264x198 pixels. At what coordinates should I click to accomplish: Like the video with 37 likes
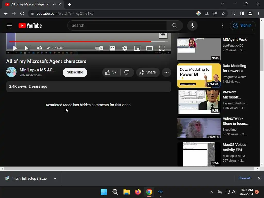click(111, 72)
